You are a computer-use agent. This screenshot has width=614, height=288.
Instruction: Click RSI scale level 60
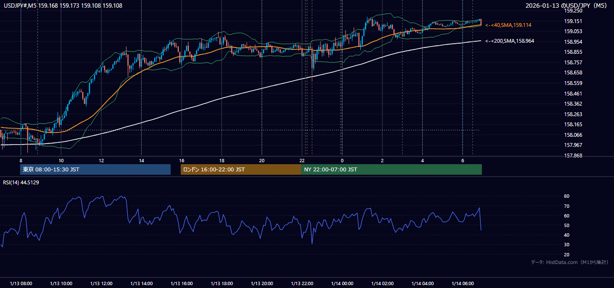pos(566,216)
